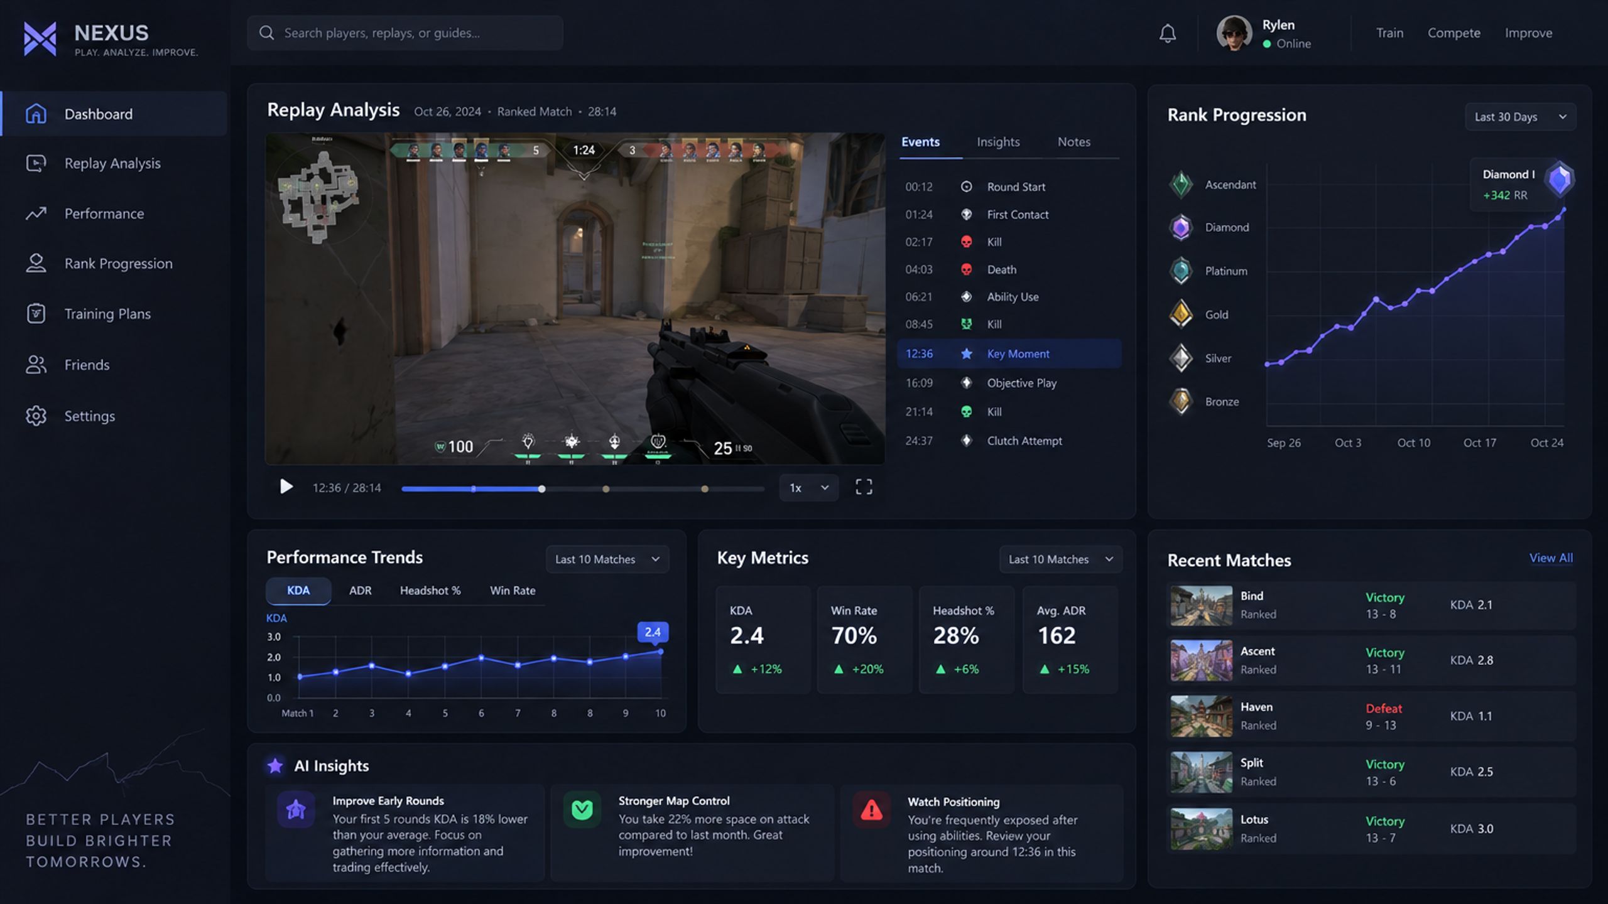Select the 24:37 Clutch Attempt event
Screen dimensions: 1608x904
coord(1009,441)
